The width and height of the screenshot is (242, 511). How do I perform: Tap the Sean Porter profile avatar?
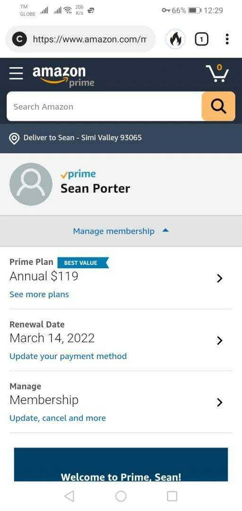[31, 184]
